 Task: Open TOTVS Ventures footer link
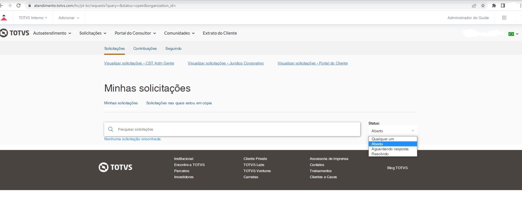257,171
